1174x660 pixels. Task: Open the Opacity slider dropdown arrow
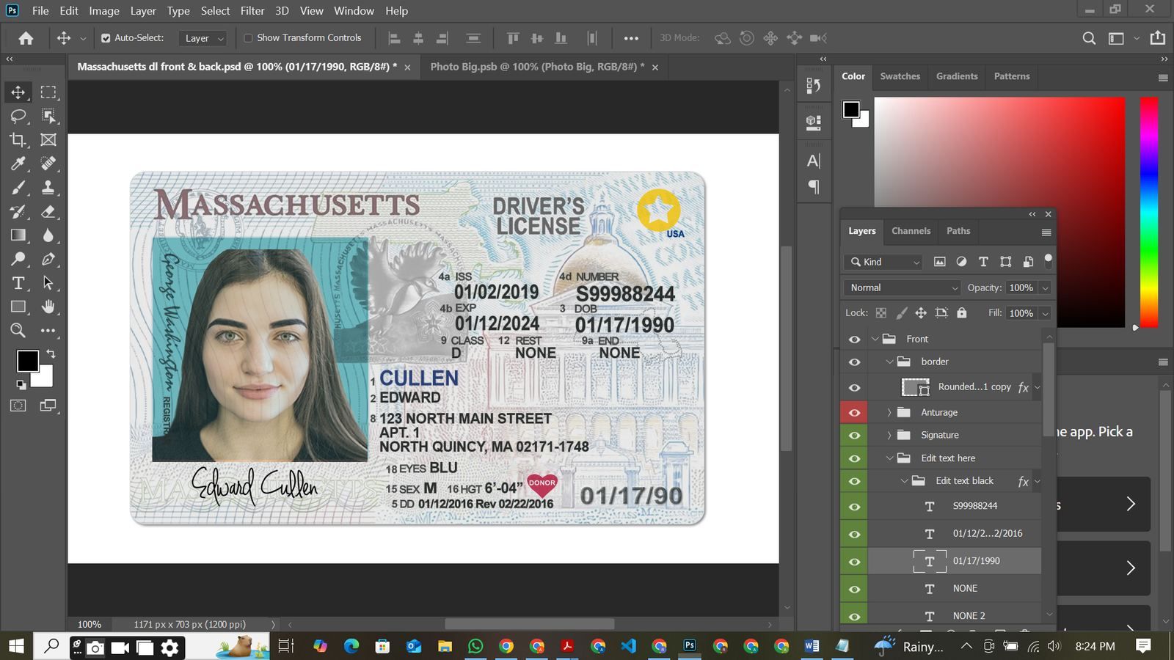pos(1046,288)
